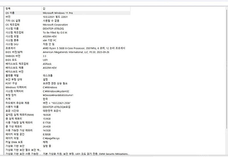Click the C:\pagefile.sys value
The image size is (228, 157).
click(x=51, y=138)
